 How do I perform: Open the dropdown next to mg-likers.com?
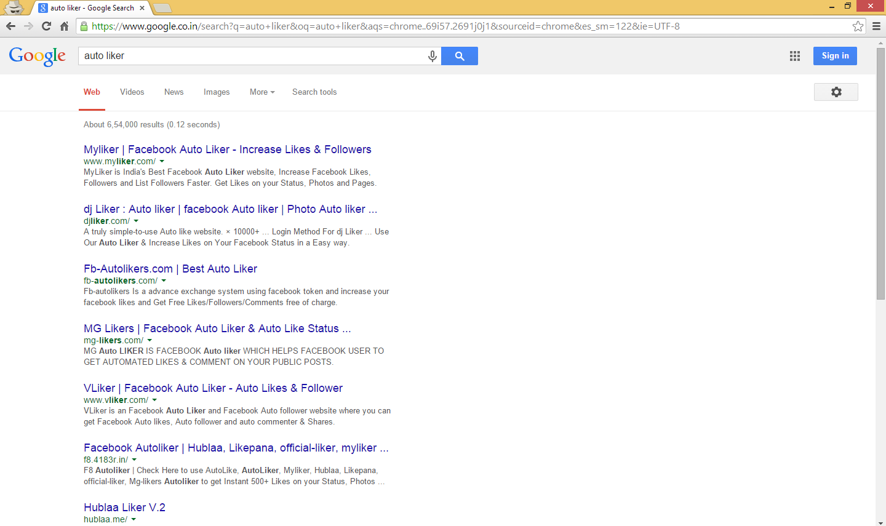click(150, 341)
